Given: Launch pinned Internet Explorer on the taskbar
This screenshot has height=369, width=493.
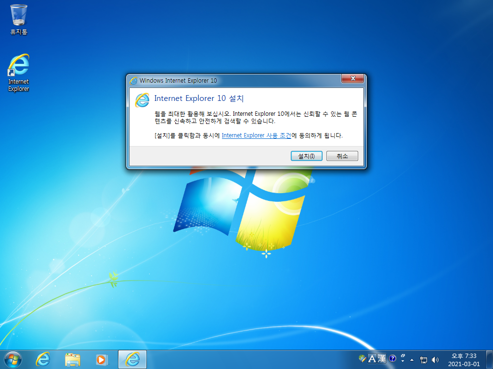Looking at the screenshot, I should click(43, 359).
